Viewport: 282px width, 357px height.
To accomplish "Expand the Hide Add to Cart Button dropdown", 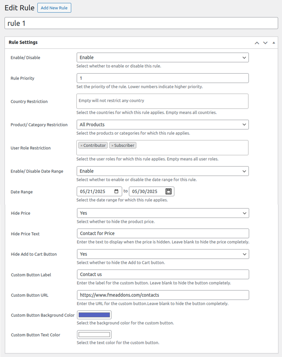I will pos(163,254).
